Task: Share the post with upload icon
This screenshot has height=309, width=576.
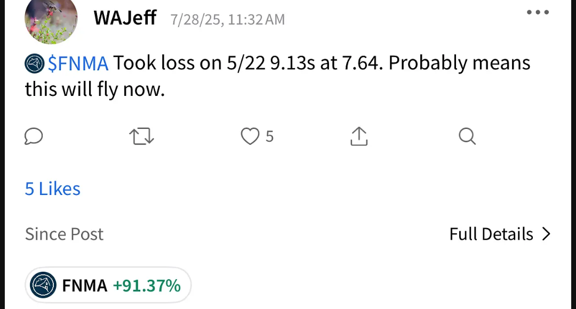Action: coord(359,136)
